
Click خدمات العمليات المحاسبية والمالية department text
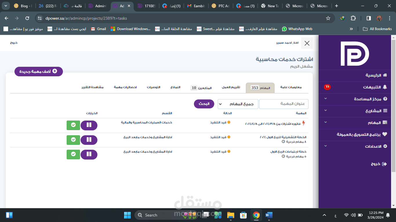146,123
